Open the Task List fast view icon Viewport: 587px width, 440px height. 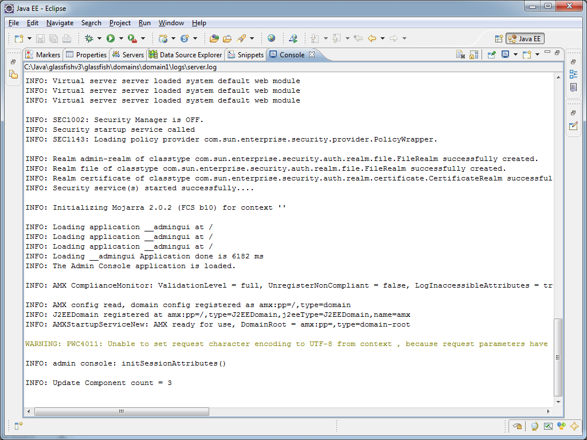pyautogui.click(x=573, y=88)
